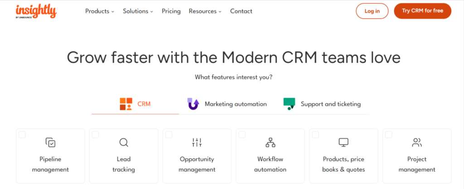Viewport: 464px width, 189px height.
Task: Click Products, price books & quotes label
Action: (x=343, y=165)
